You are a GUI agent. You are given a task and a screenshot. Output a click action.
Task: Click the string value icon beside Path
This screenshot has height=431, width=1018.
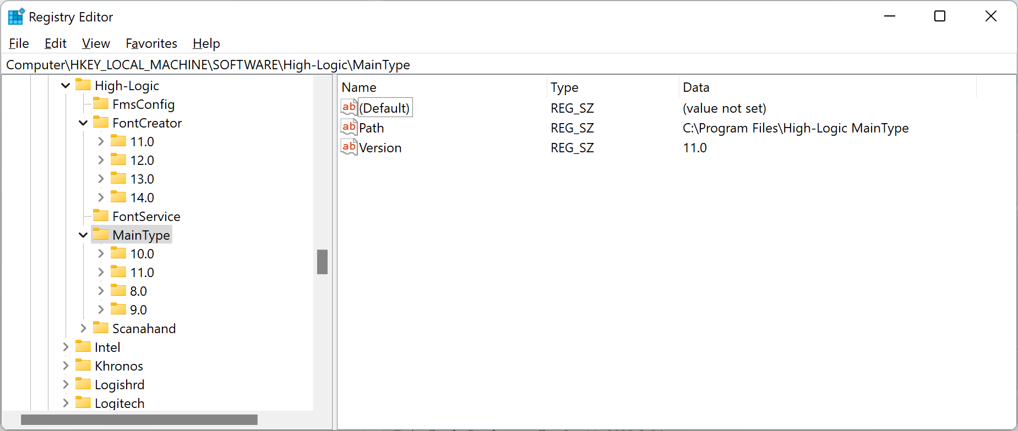(349, 128)
